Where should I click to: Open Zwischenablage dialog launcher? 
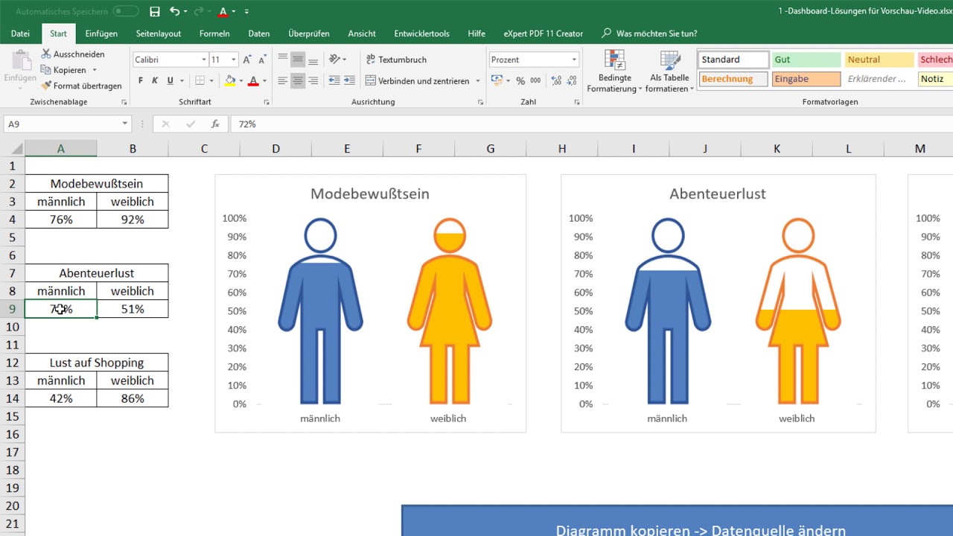click(124, 102)
